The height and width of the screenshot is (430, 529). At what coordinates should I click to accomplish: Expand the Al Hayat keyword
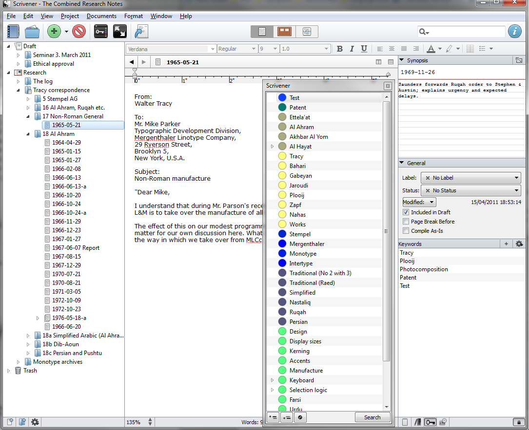coord(272,147)
